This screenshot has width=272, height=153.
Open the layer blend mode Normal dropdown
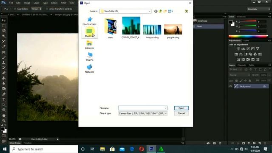coord(239,75)
